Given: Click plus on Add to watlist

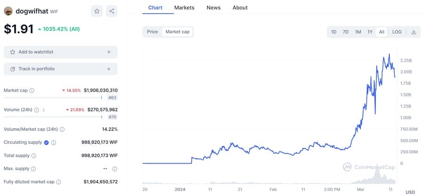Looking at the screenshot, I should [x=109, y=52].
